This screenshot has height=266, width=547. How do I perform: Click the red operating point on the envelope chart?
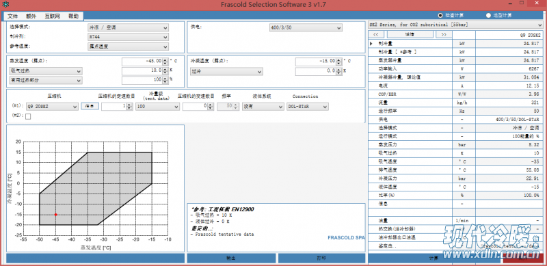(x=55, y=215)
